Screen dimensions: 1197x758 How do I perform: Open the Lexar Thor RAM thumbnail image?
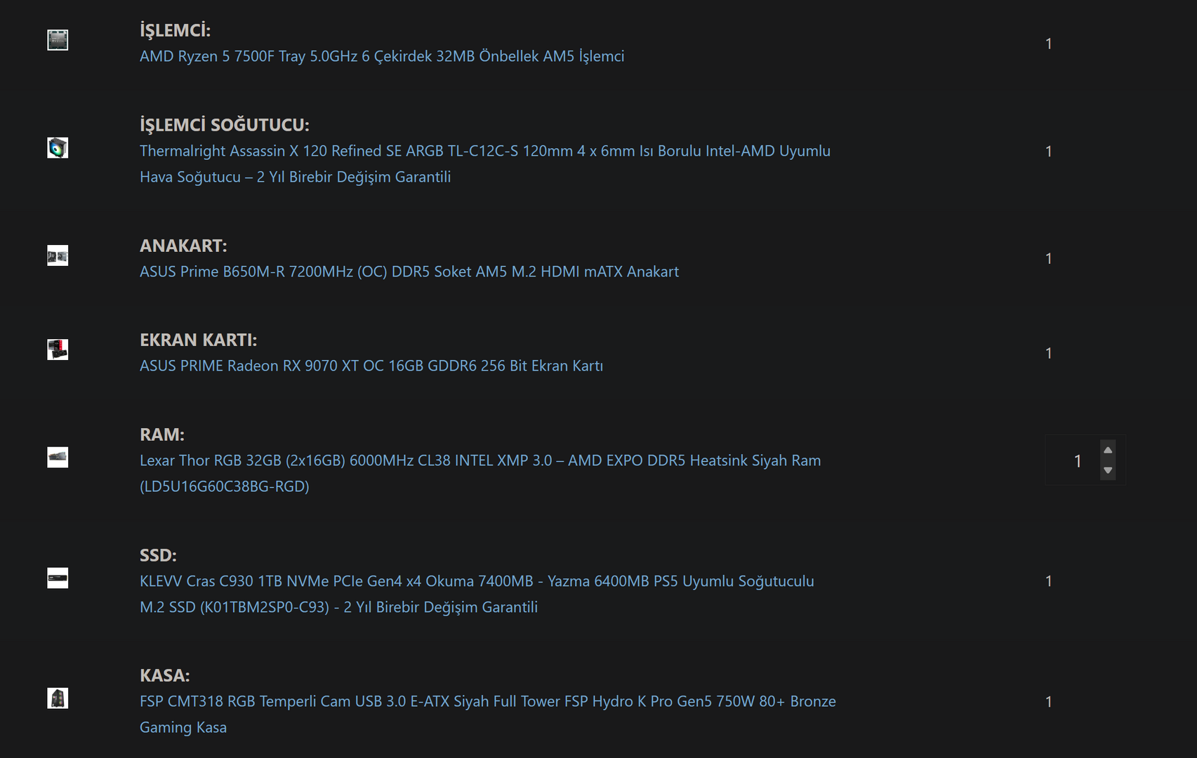(x=58, y=458)
